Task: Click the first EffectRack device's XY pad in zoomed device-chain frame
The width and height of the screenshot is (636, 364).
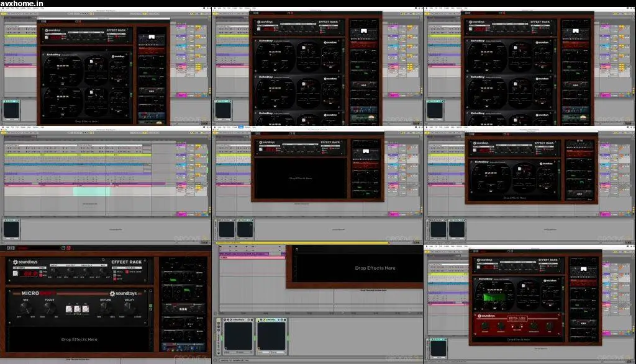Action: [x=238, y=336]
